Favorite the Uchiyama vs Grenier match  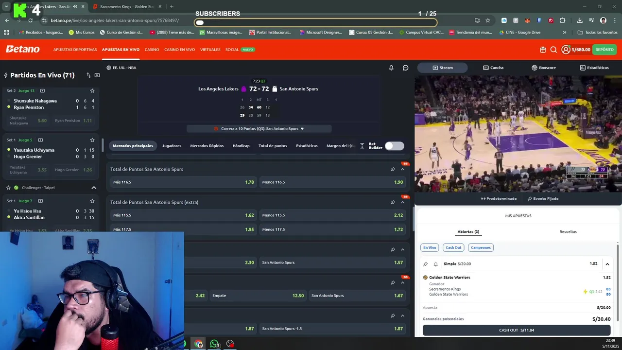point(92,140)
